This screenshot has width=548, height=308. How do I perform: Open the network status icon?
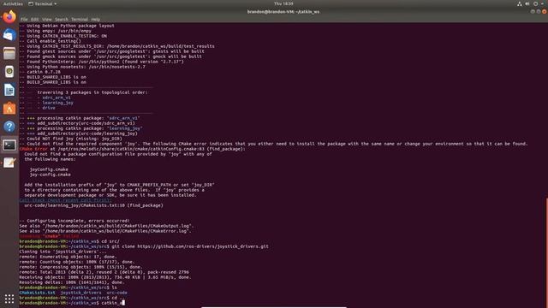(520, 3)
